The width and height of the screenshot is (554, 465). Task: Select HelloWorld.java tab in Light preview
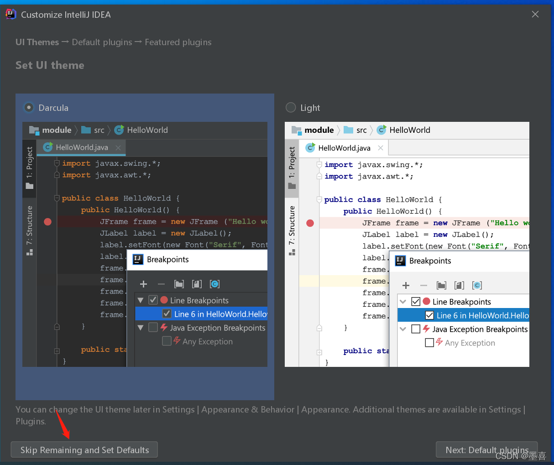[344, 148]
